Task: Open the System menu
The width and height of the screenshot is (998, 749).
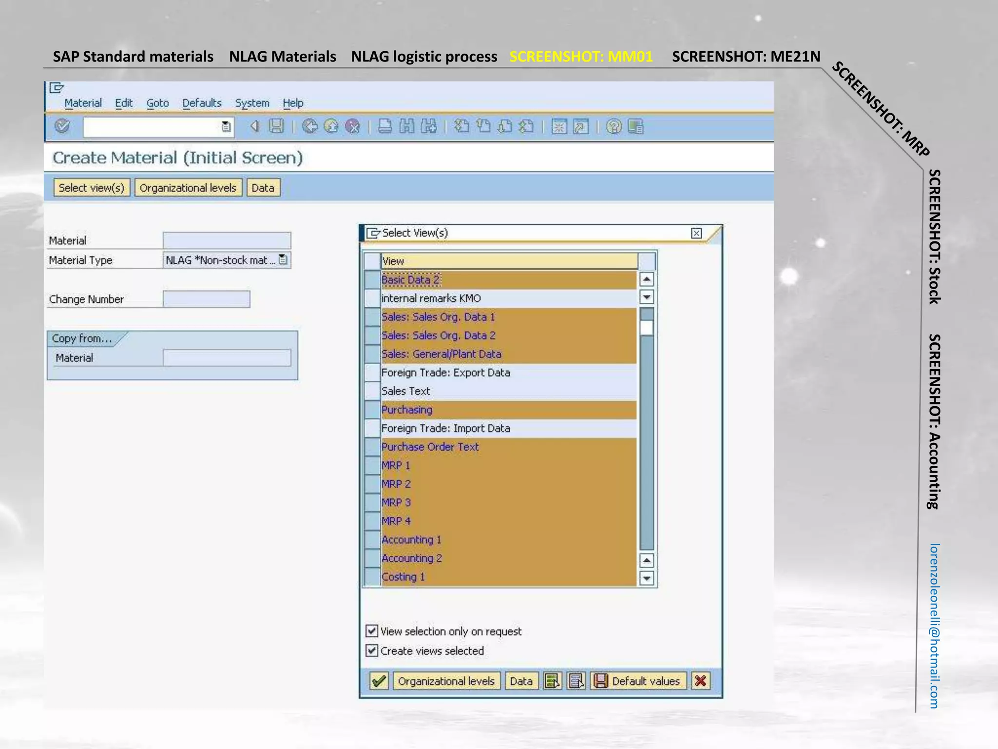Action: pos(252,103)
